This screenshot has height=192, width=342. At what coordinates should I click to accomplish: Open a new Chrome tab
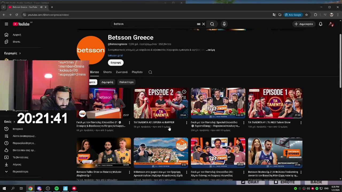pyautogui.click(x=52, y=7)
